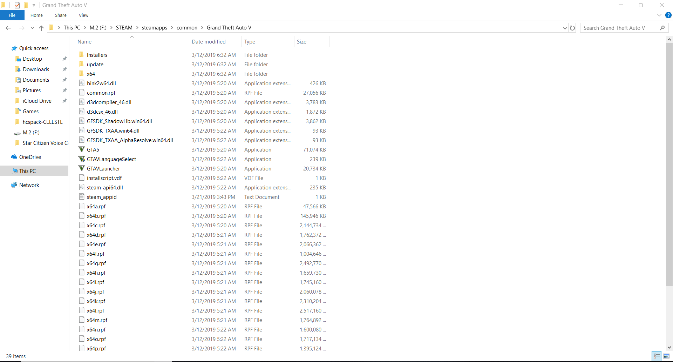The width and height of the screenshot is (673, 362).
Task: Open the Games folder in sidebar
Action: (30, 111)
